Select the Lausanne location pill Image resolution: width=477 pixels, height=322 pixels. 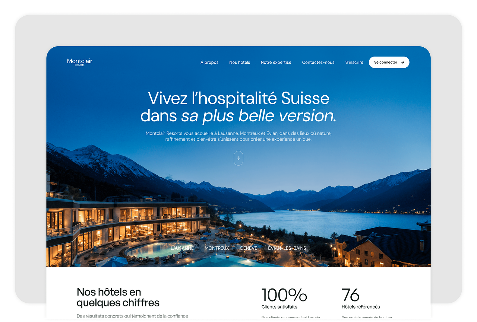182,248
